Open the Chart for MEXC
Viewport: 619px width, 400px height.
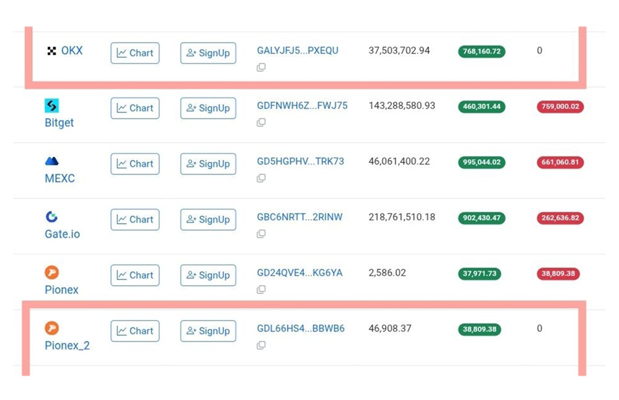[135, 164]
